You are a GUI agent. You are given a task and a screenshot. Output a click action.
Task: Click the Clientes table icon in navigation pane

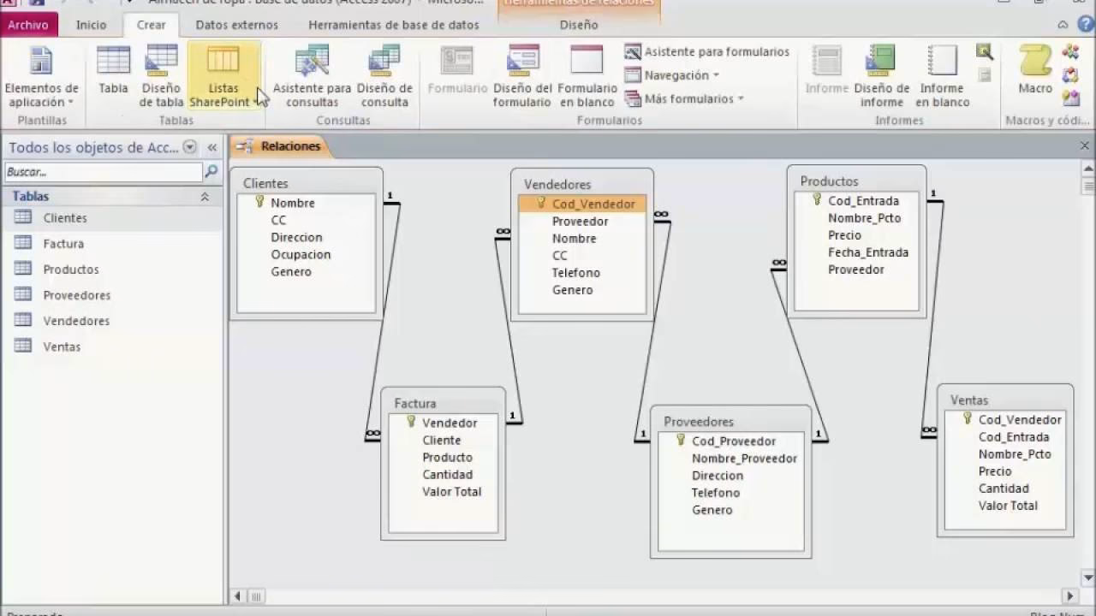[x=23, y=218]
